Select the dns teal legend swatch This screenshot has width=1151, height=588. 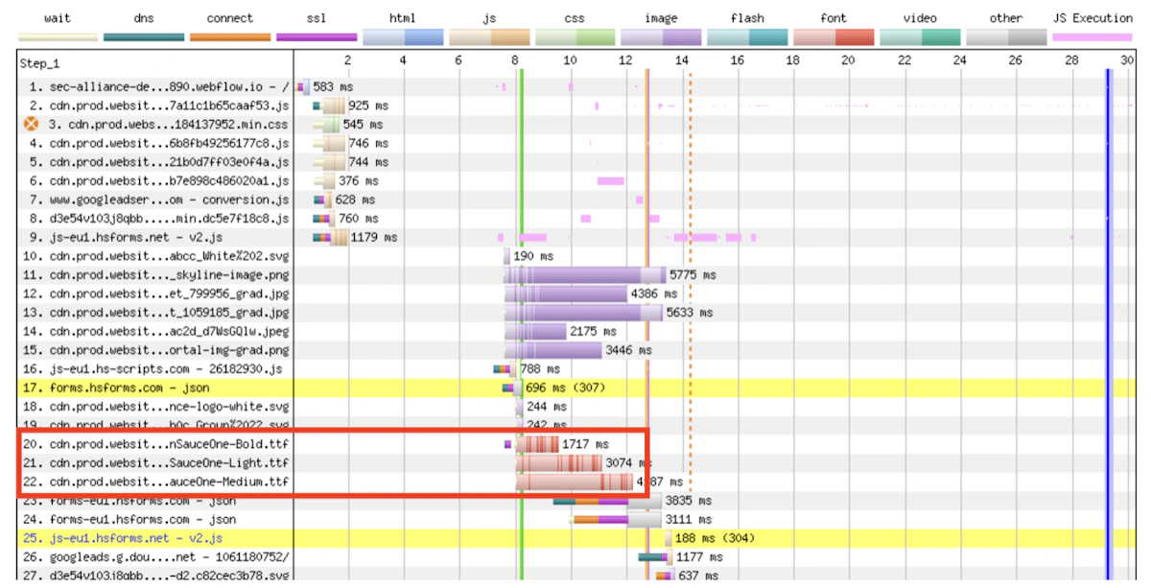coord(144,37)
